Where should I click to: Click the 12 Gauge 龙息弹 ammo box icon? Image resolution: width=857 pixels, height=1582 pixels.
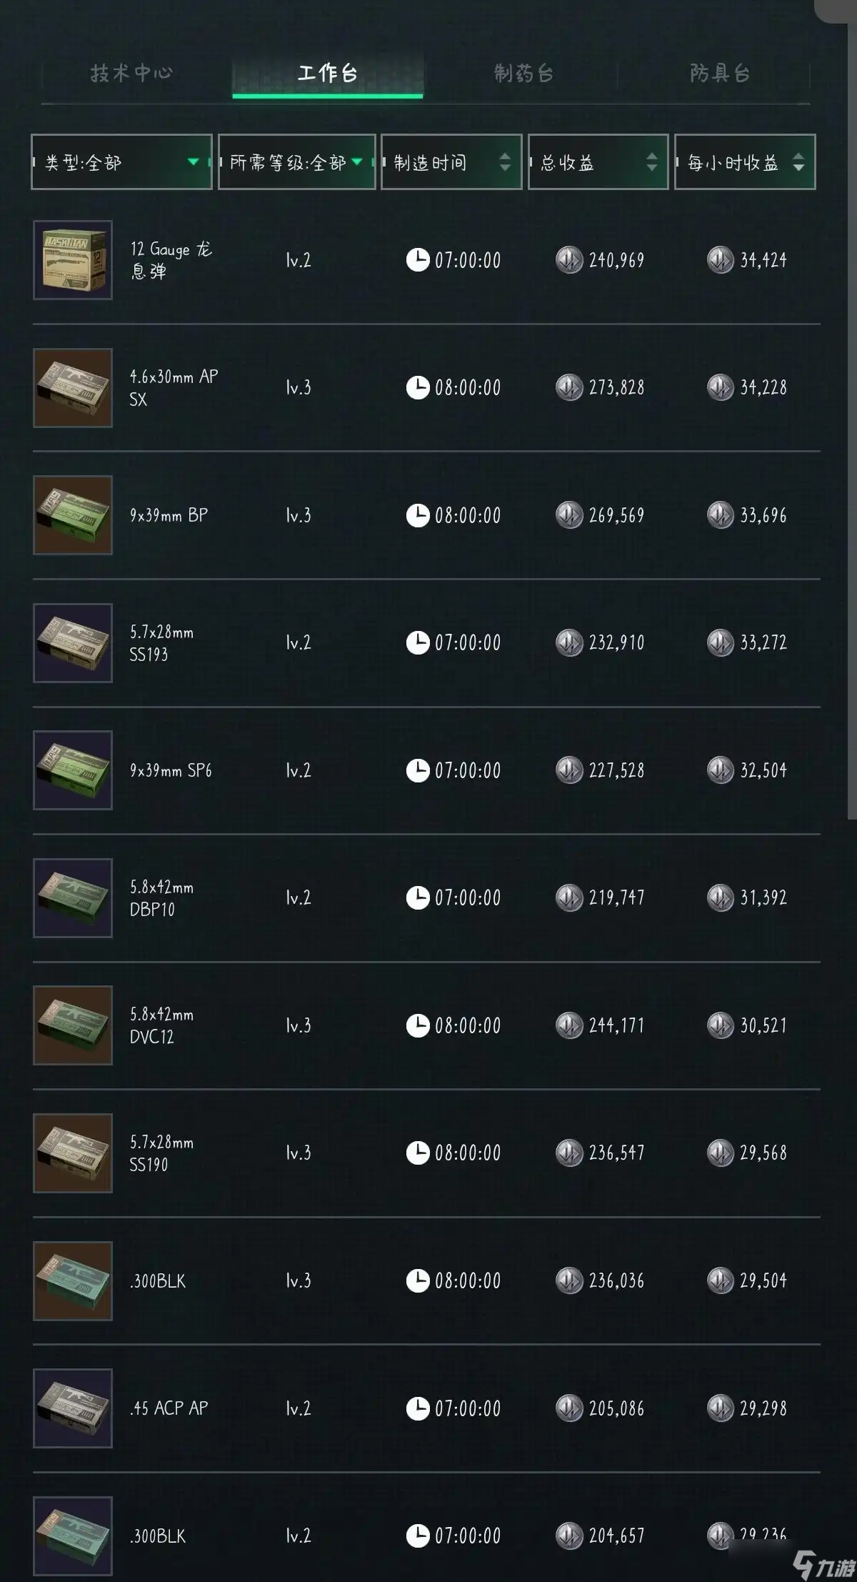point(73,260)
